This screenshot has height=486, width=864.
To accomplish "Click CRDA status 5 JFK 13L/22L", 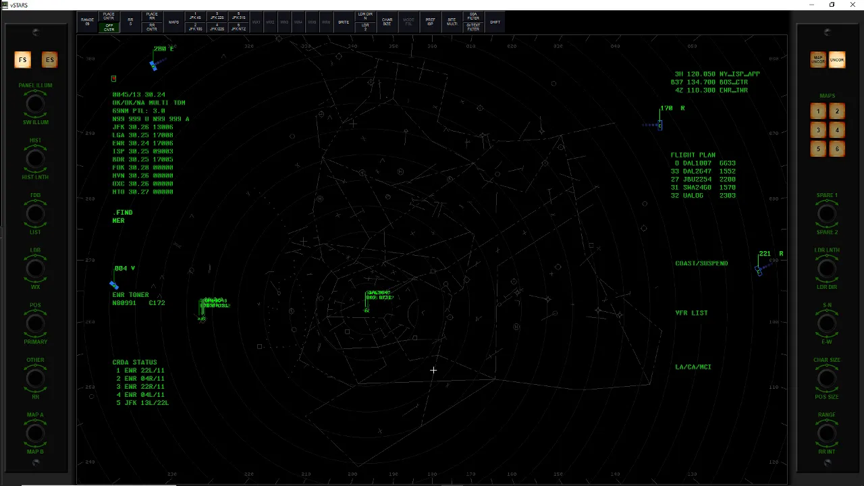I will [x=142, y=403].
